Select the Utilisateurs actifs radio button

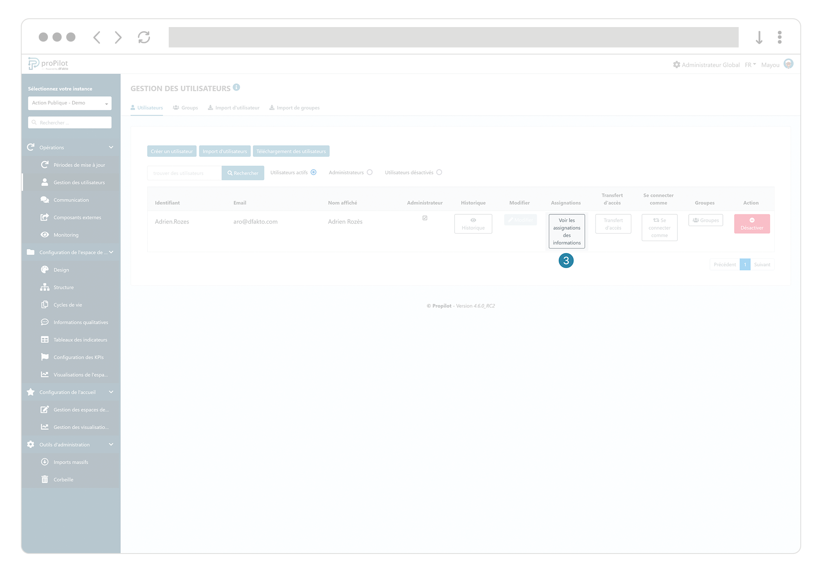tap(314, 172)
